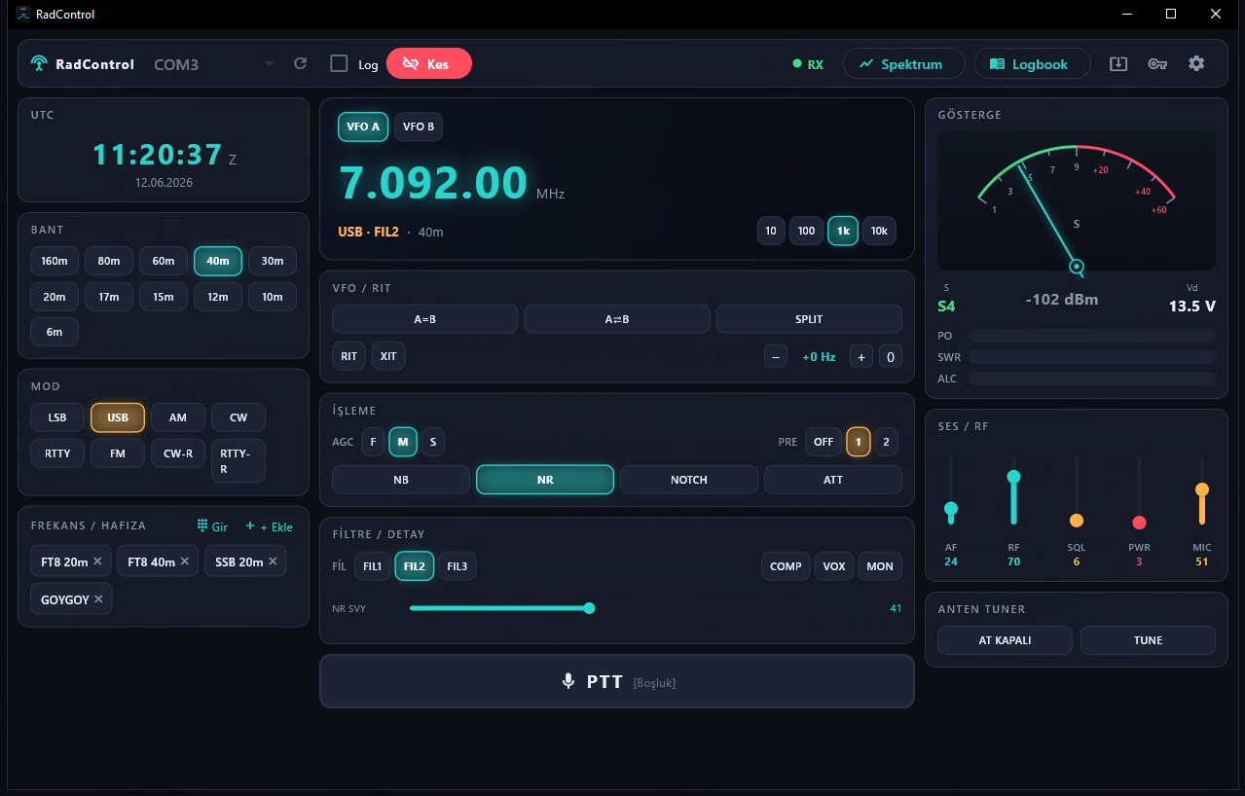Select filter FIL3

tap(458, 566)
